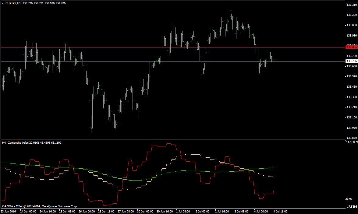Viewport: 358px width, 214px height.
Task: Click the 0.00 indicator scale level
Action: 349,199
